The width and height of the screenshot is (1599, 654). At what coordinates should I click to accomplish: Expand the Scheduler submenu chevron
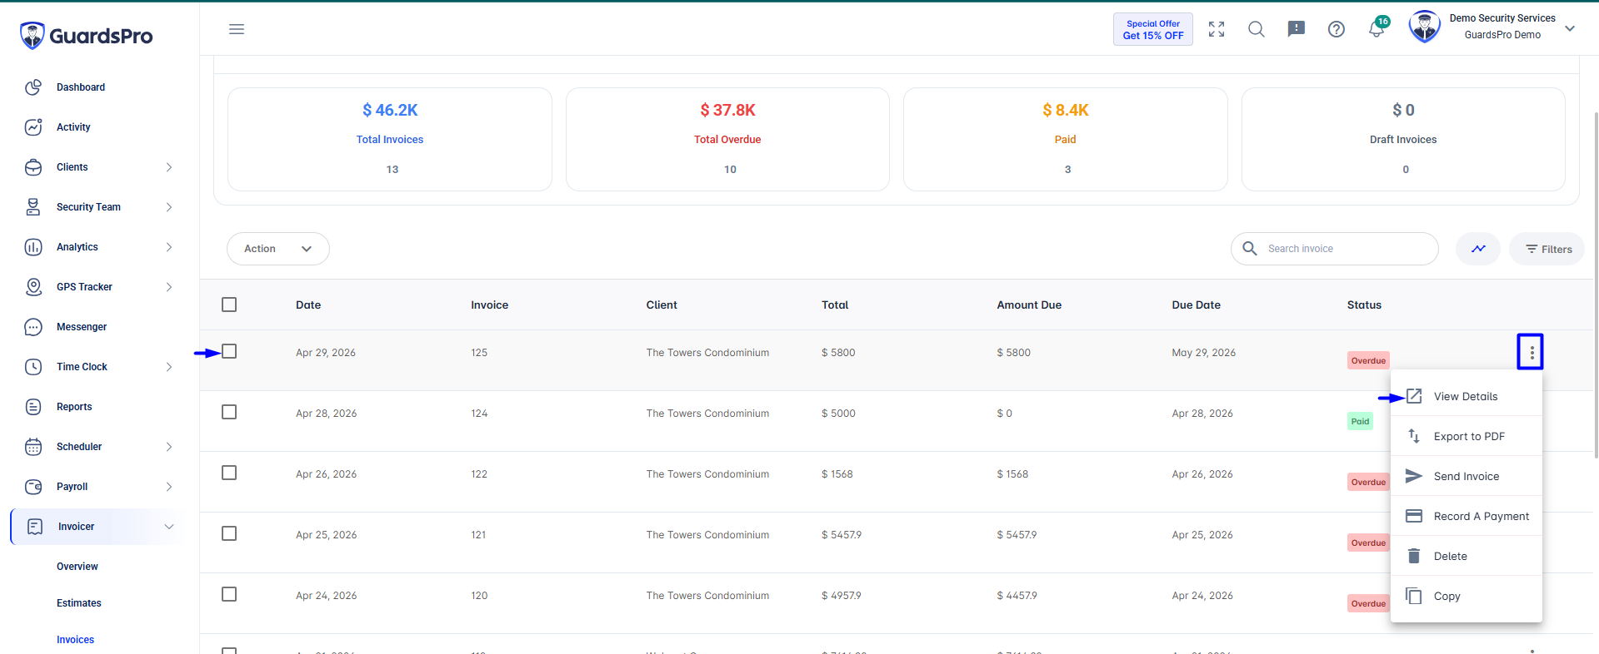pyautogui.click(x=169, y=447)
